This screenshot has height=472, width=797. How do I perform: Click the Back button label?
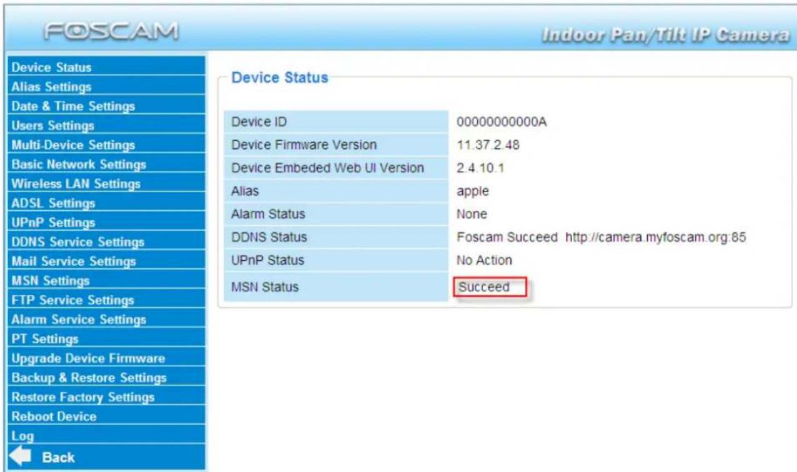tap(57, 458)
